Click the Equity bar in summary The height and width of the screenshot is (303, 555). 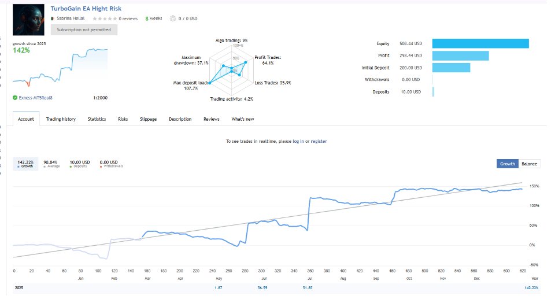pyautogui.click(x=480, y=43)
